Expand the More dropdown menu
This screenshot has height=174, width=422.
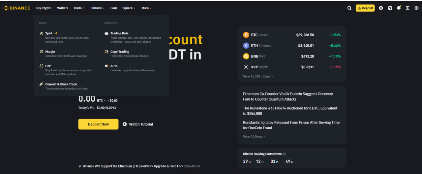tap(146, 8)
